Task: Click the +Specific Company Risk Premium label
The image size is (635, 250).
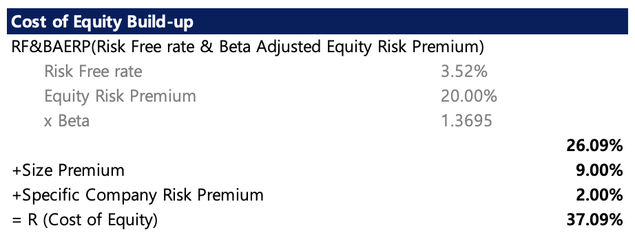Action: [138, 196]
